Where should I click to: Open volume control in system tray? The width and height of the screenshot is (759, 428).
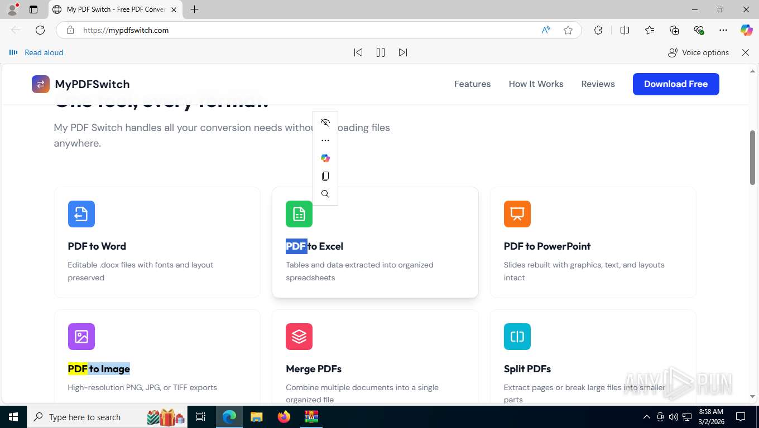pyautogui.click(x=674, y=417)
